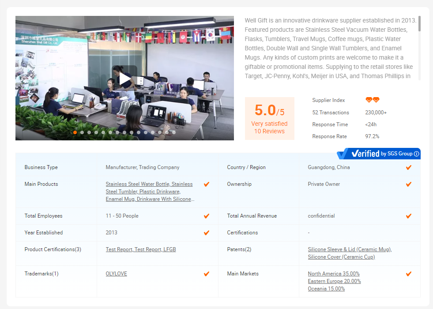Click checkmark in Main Products row
433x309 pixels.
[x=206, y=184]
